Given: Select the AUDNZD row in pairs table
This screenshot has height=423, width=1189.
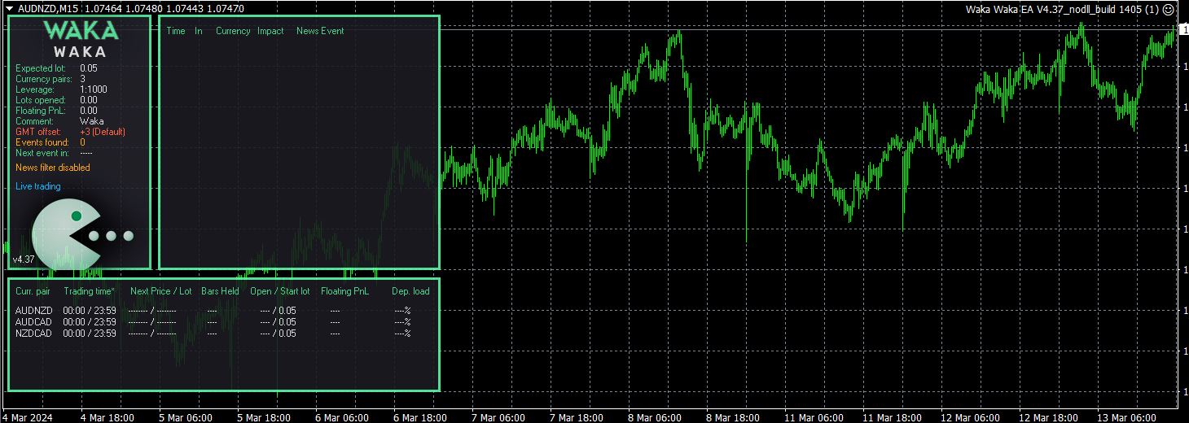Looking at the screenshot, I should (x=34, y=311).
